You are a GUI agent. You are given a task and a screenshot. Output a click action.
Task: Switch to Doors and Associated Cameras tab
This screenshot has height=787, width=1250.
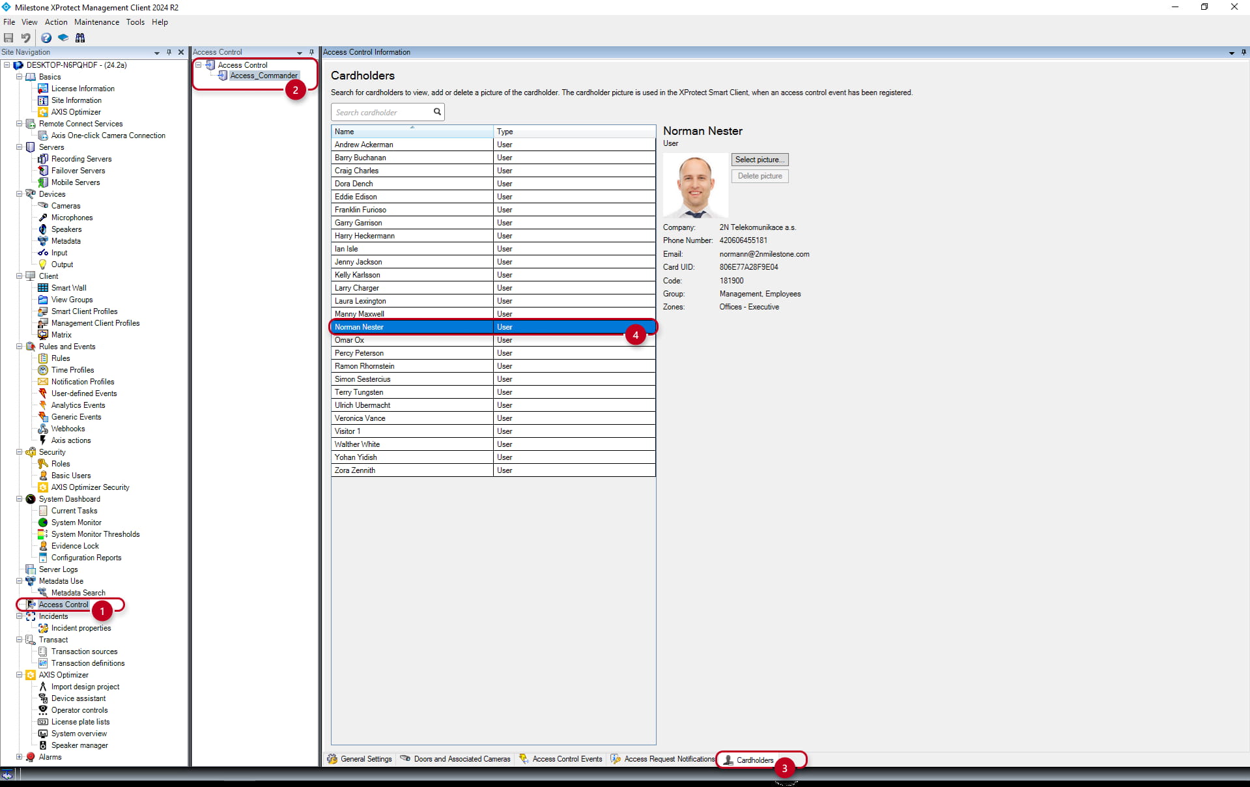pyautogui.click(x=455, y=759)
